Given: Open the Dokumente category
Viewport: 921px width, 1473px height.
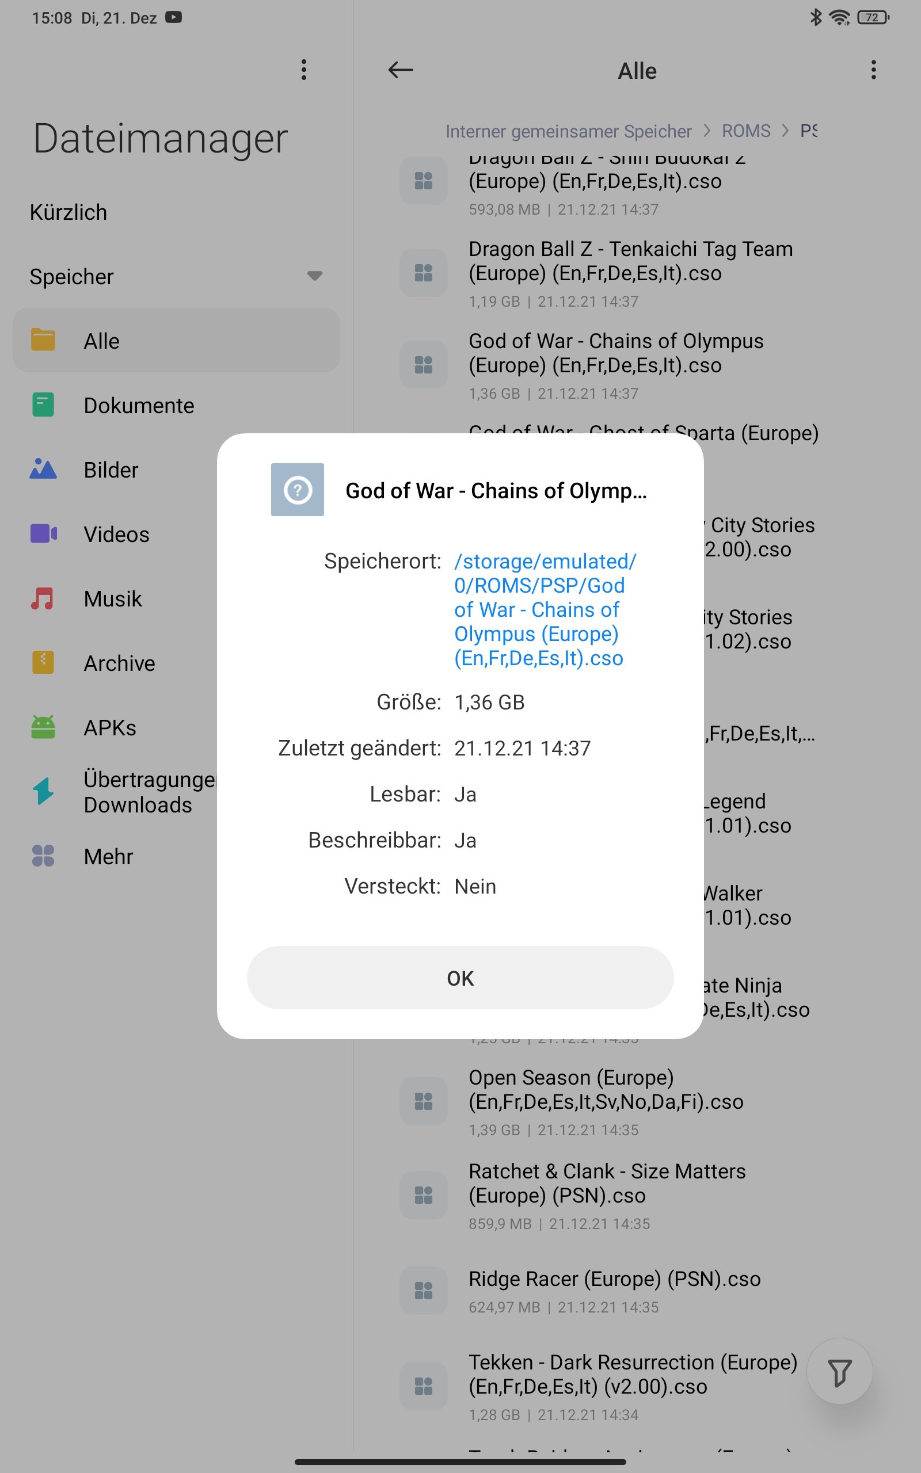Looking at the screenshot, I should [176, 404].
